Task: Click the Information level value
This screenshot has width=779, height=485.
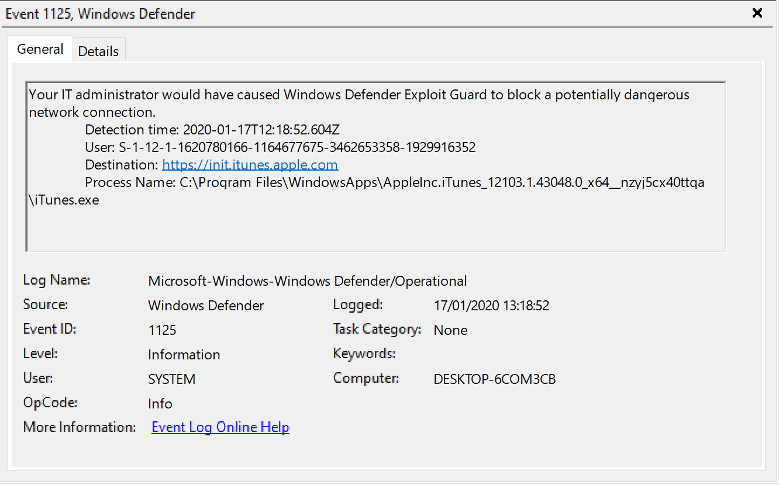Action: (184, 354)
